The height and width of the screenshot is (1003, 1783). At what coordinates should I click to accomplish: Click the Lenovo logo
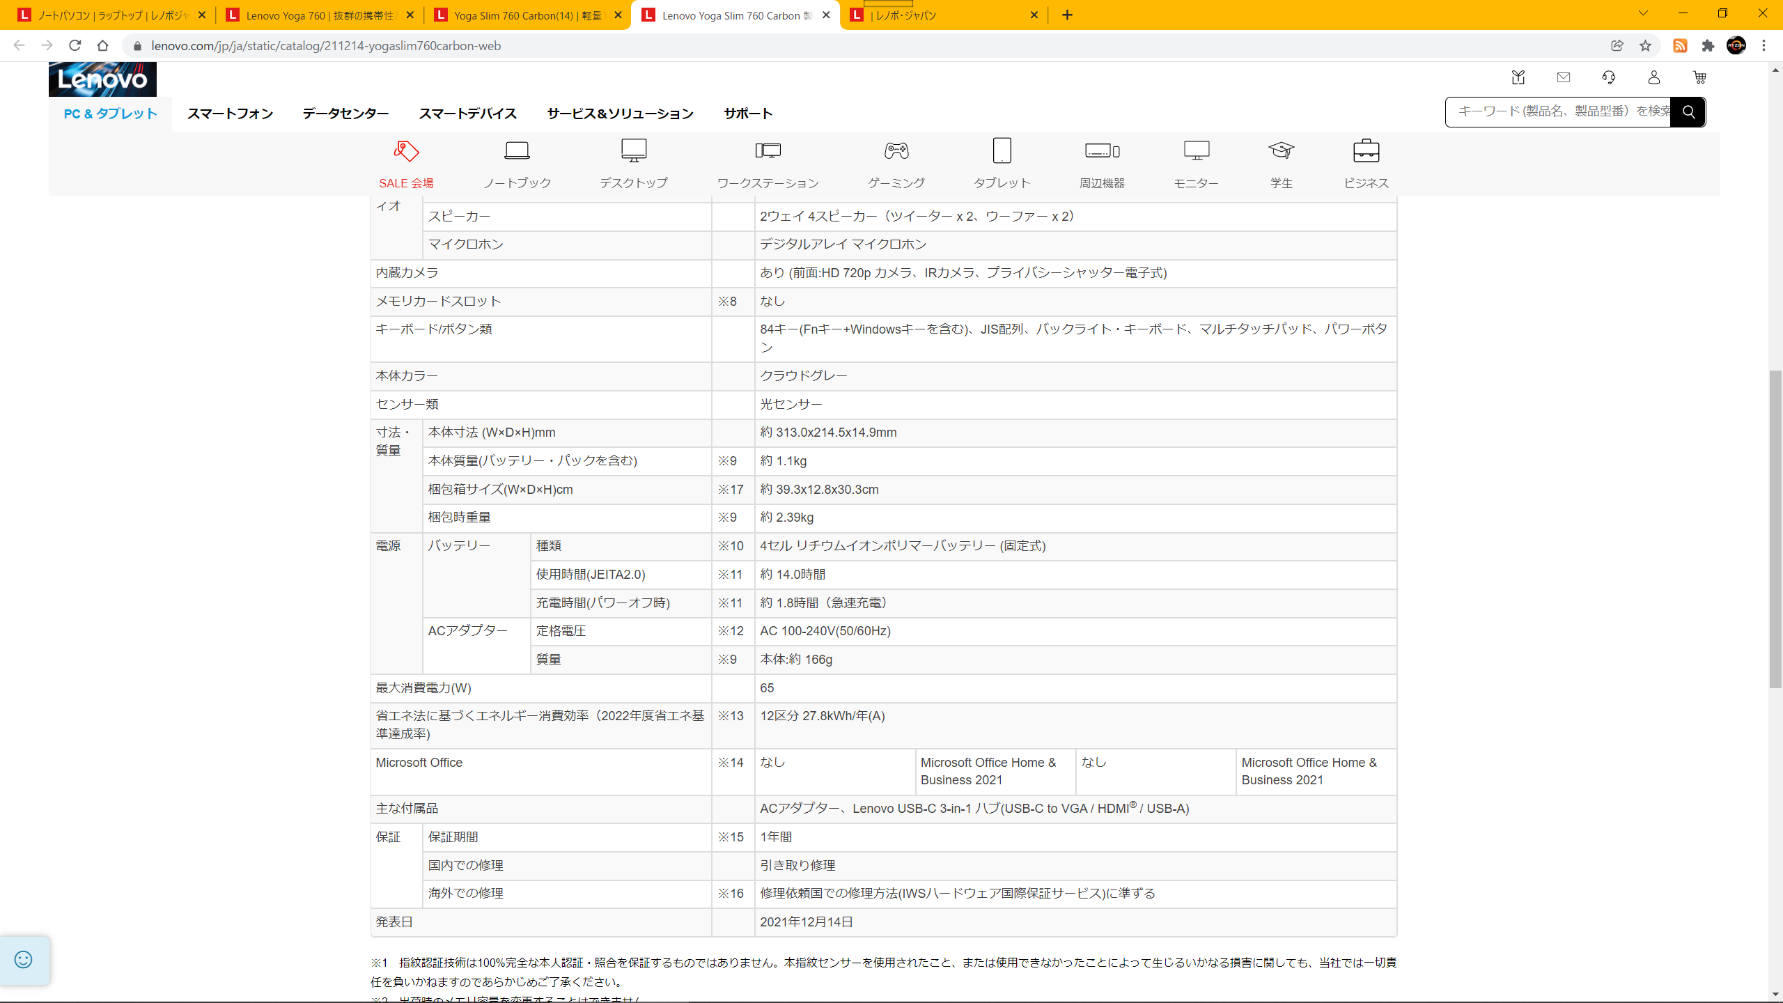pyautogui.click(x=102, y=79)
